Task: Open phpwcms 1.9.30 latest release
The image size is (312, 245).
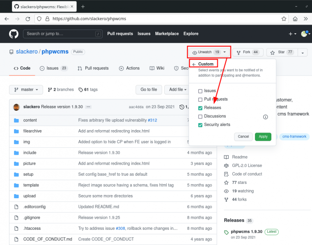Action: (247, 232)
